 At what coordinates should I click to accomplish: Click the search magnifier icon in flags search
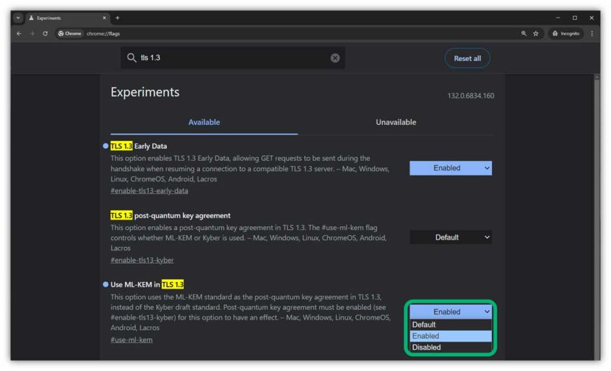point(131,58)
